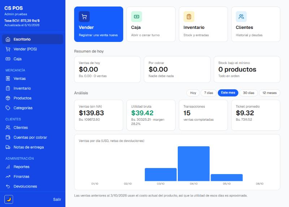289x207 pixels.
Task: Click the box icon beside Productos
Action: click(x=8, y=98)
